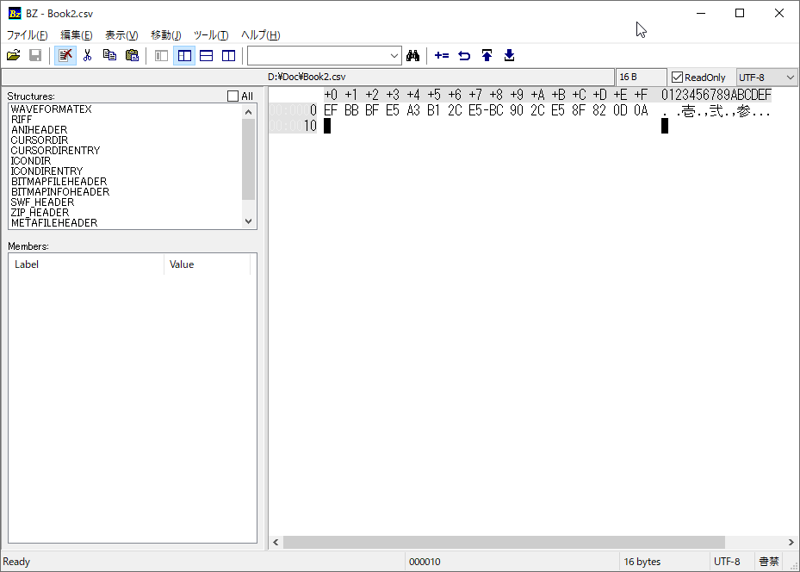The height and width of the screenshot is (572, 800).
Task: Select WAVEFORMATEX in the structures list
Action: point(51,109)
